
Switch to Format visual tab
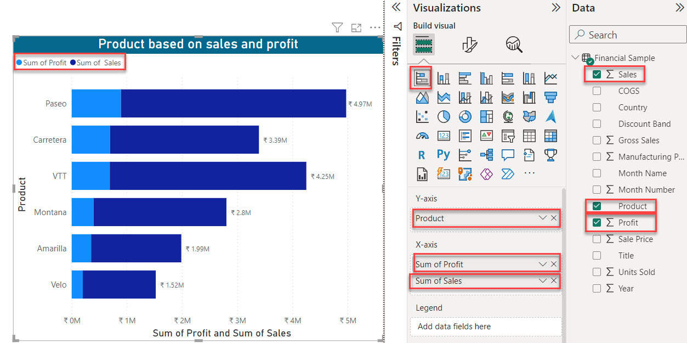[470, 44]
